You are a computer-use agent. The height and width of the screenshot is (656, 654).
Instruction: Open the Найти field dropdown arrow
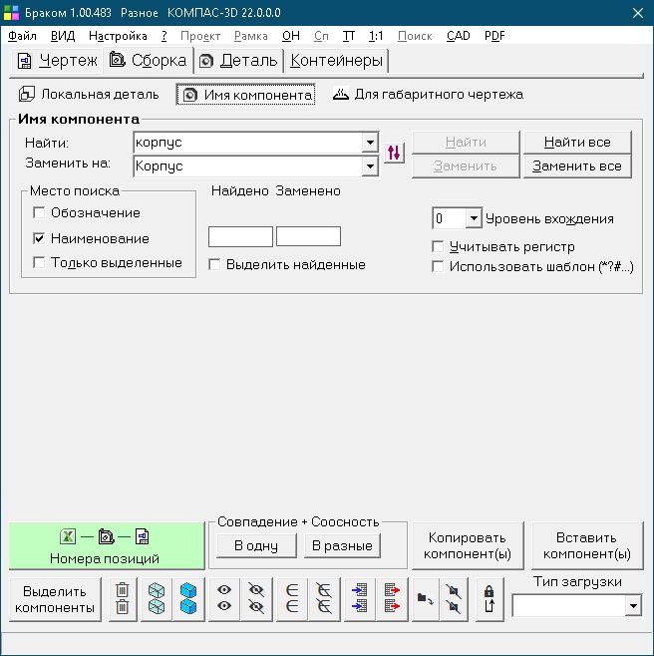370,143
